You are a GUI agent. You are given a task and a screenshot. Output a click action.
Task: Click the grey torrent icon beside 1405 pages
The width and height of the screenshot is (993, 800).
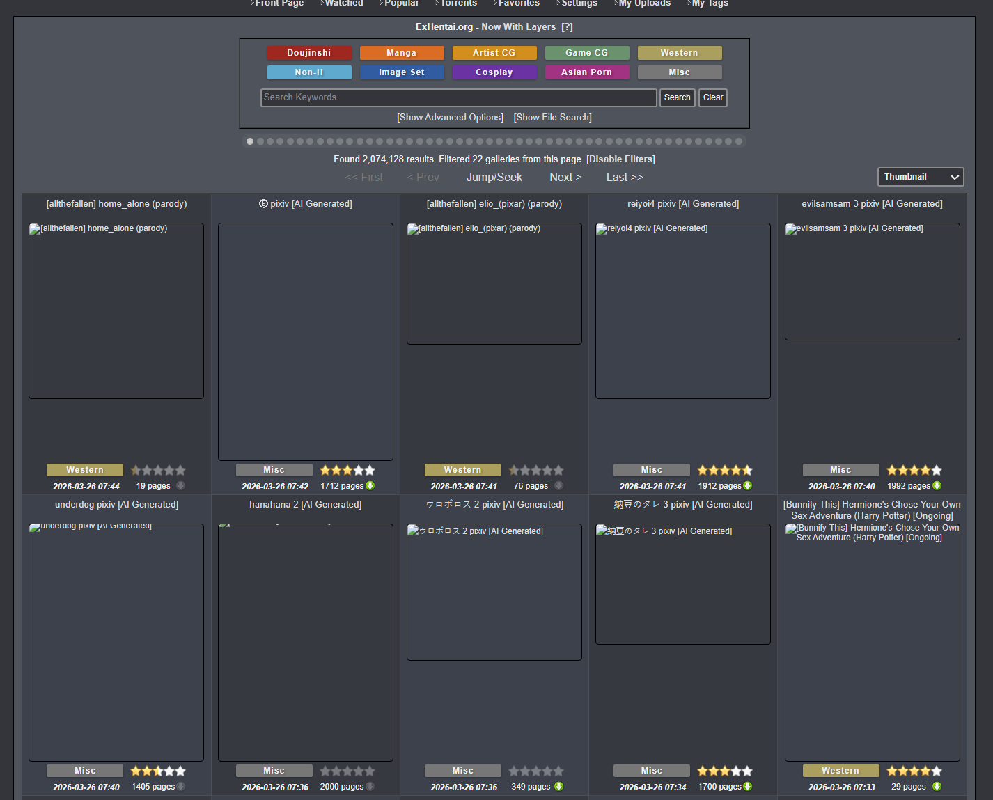181,787
